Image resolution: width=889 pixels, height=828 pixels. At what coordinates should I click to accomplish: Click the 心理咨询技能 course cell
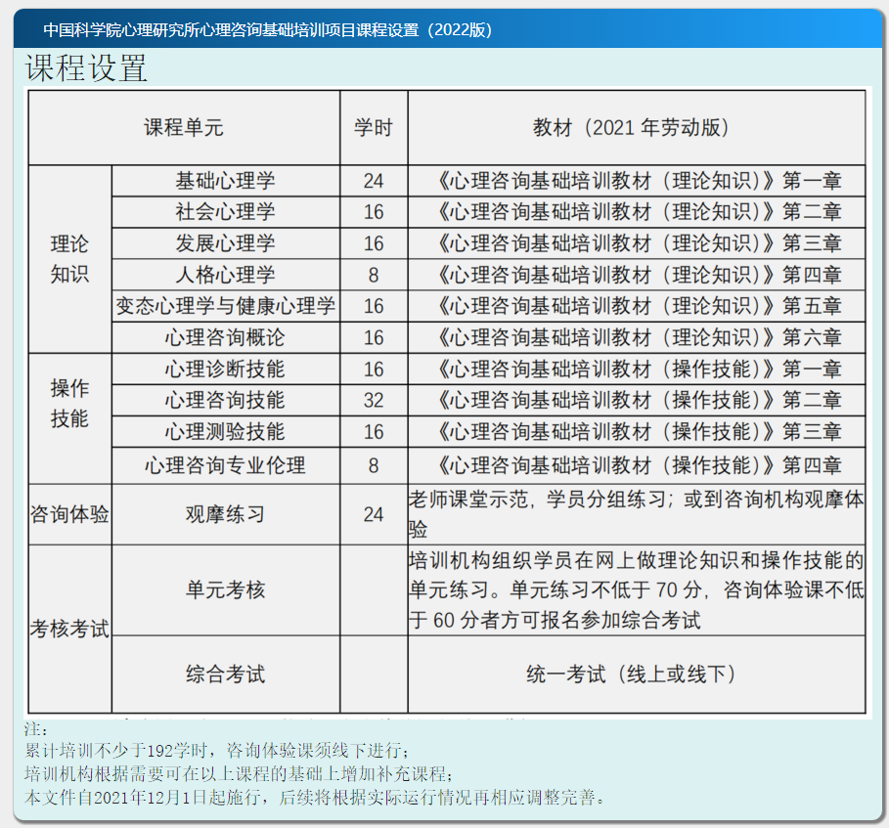[226, 401]
